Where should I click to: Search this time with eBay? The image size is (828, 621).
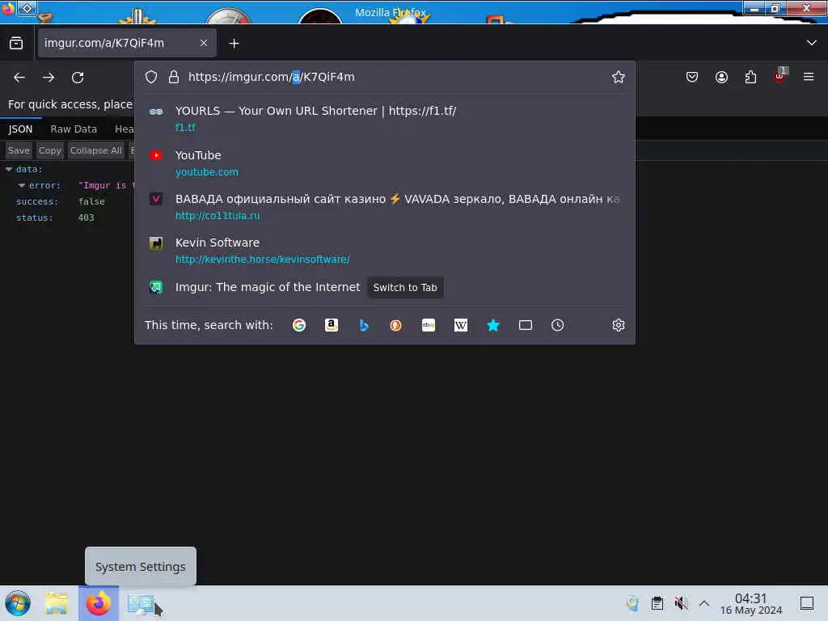point(429,325)
